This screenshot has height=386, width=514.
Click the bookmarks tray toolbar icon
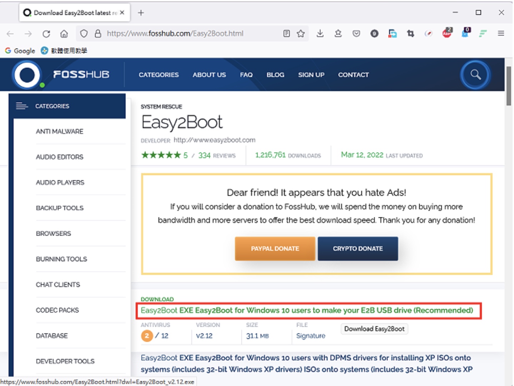click(338, 33)
